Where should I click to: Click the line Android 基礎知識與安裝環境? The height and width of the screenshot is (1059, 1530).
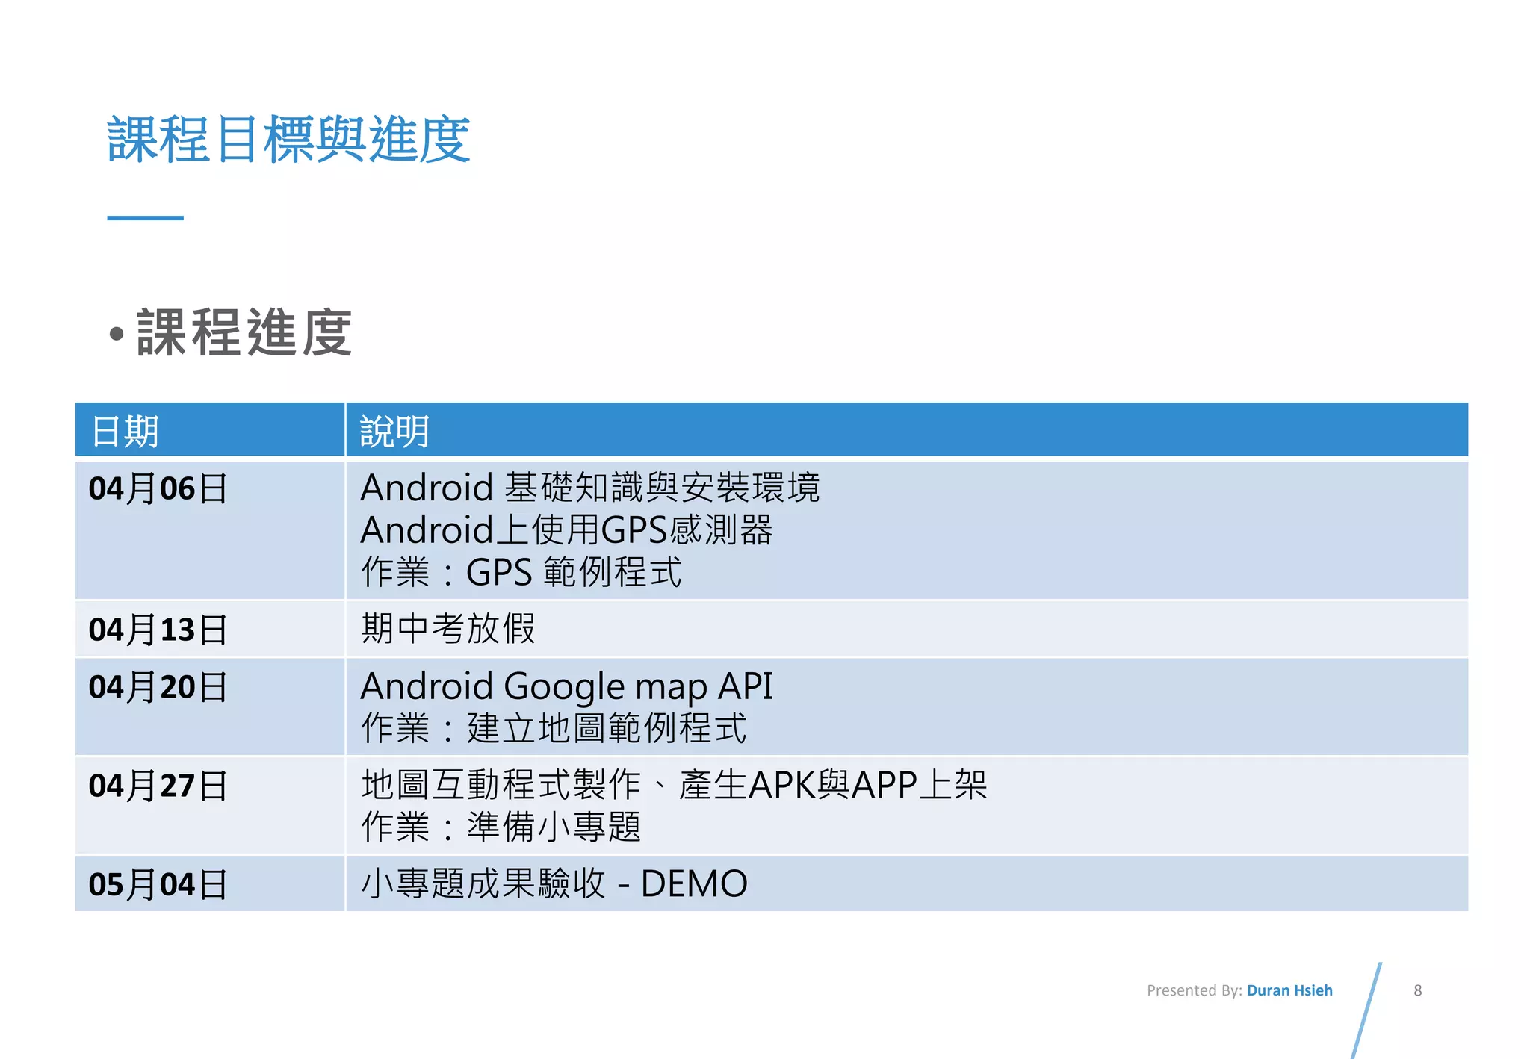pyautogui.click(x=590, y=488)
